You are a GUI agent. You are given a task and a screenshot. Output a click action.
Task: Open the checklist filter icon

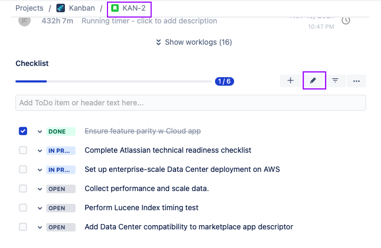point(335,80)
